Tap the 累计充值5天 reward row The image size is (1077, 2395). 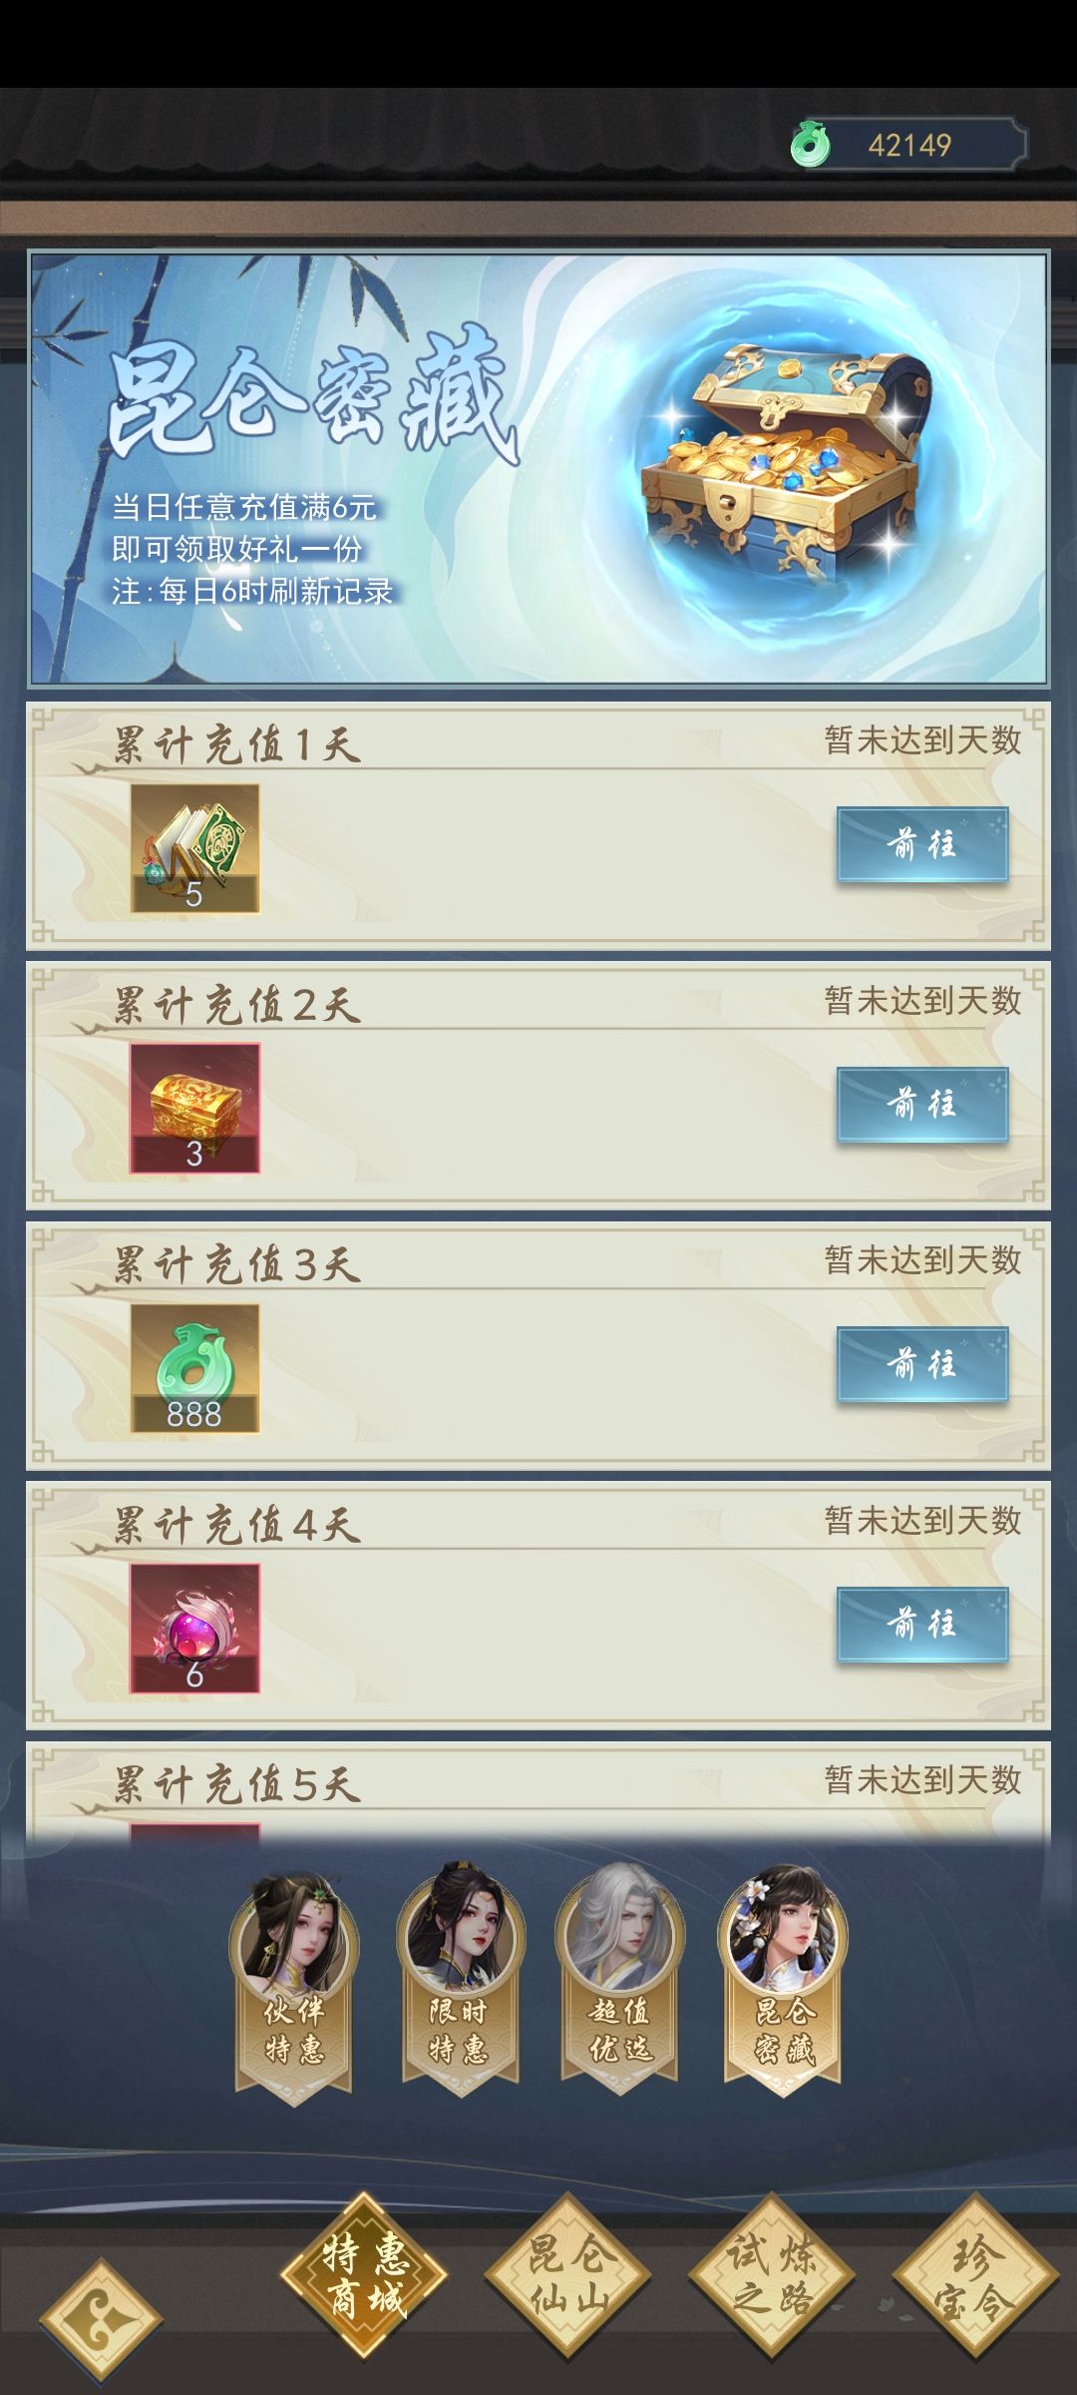[538, 1793]
